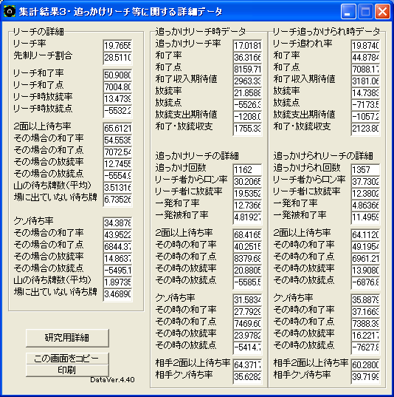Click 一発和了率 field under 追っかけリーチの詳細

click(x=247, y=205)
